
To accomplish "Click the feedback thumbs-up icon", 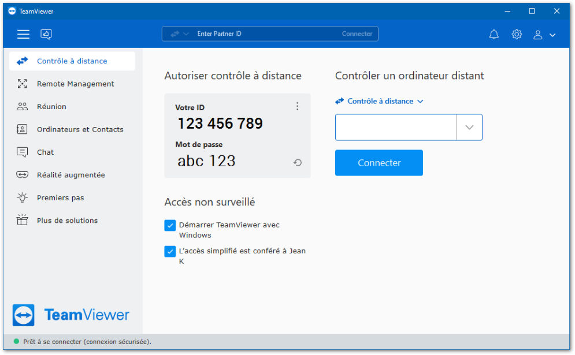I will tap(46, 34).
